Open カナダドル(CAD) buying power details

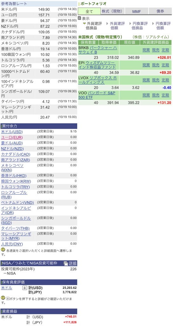coord(16,154)
